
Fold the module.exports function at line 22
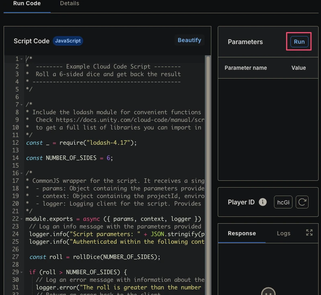(22, 219)
